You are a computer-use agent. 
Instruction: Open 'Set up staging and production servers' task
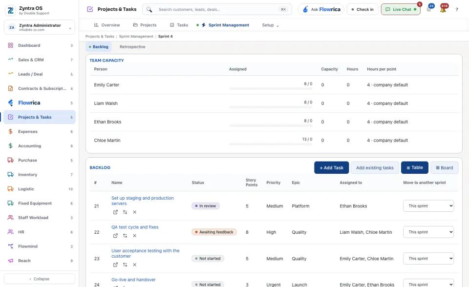point(142,201)
